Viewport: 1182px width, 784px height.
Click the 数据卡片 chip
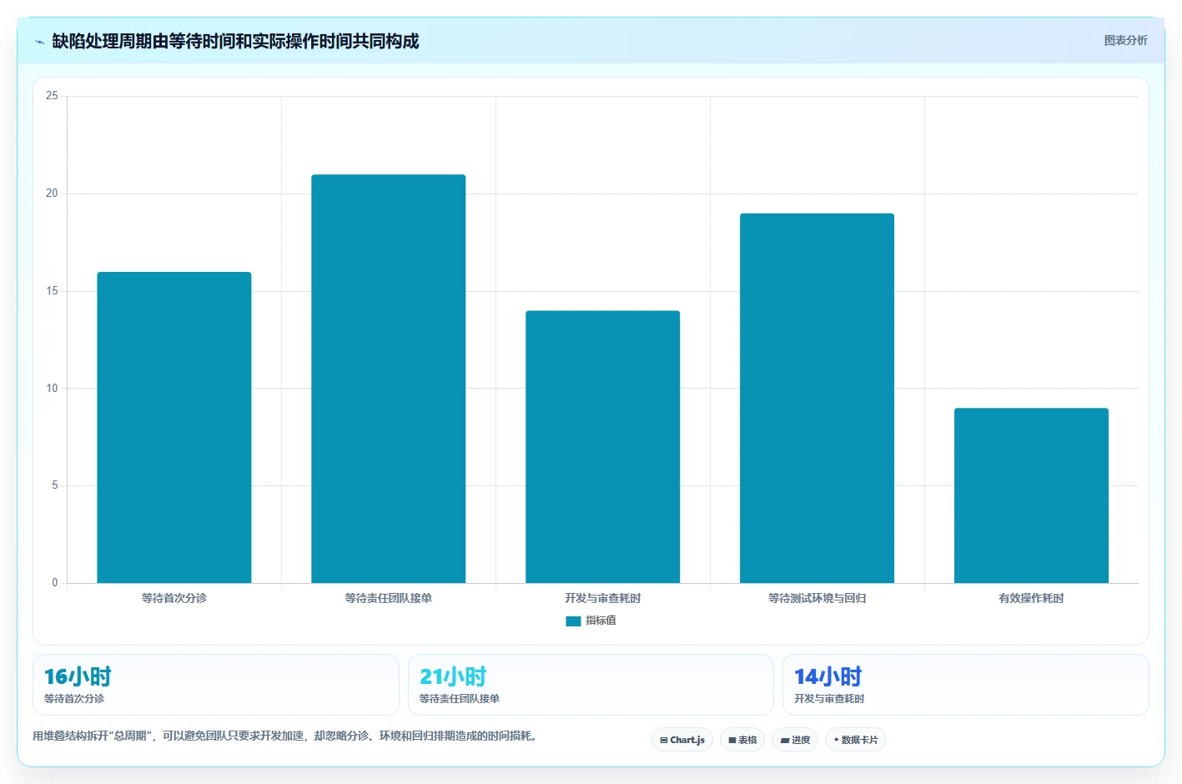(x=856, y=740)
